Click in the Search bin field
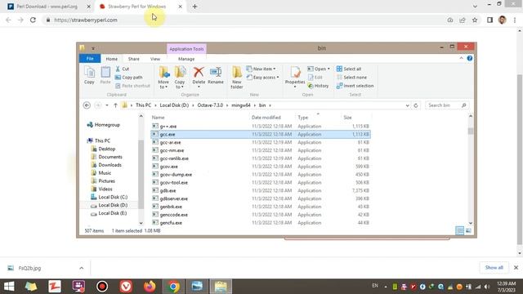Screen dimensions: 523x294 (447, 105)
